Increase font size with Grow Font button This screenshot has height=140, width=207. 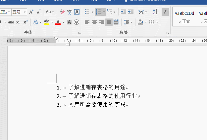[31, 12]
